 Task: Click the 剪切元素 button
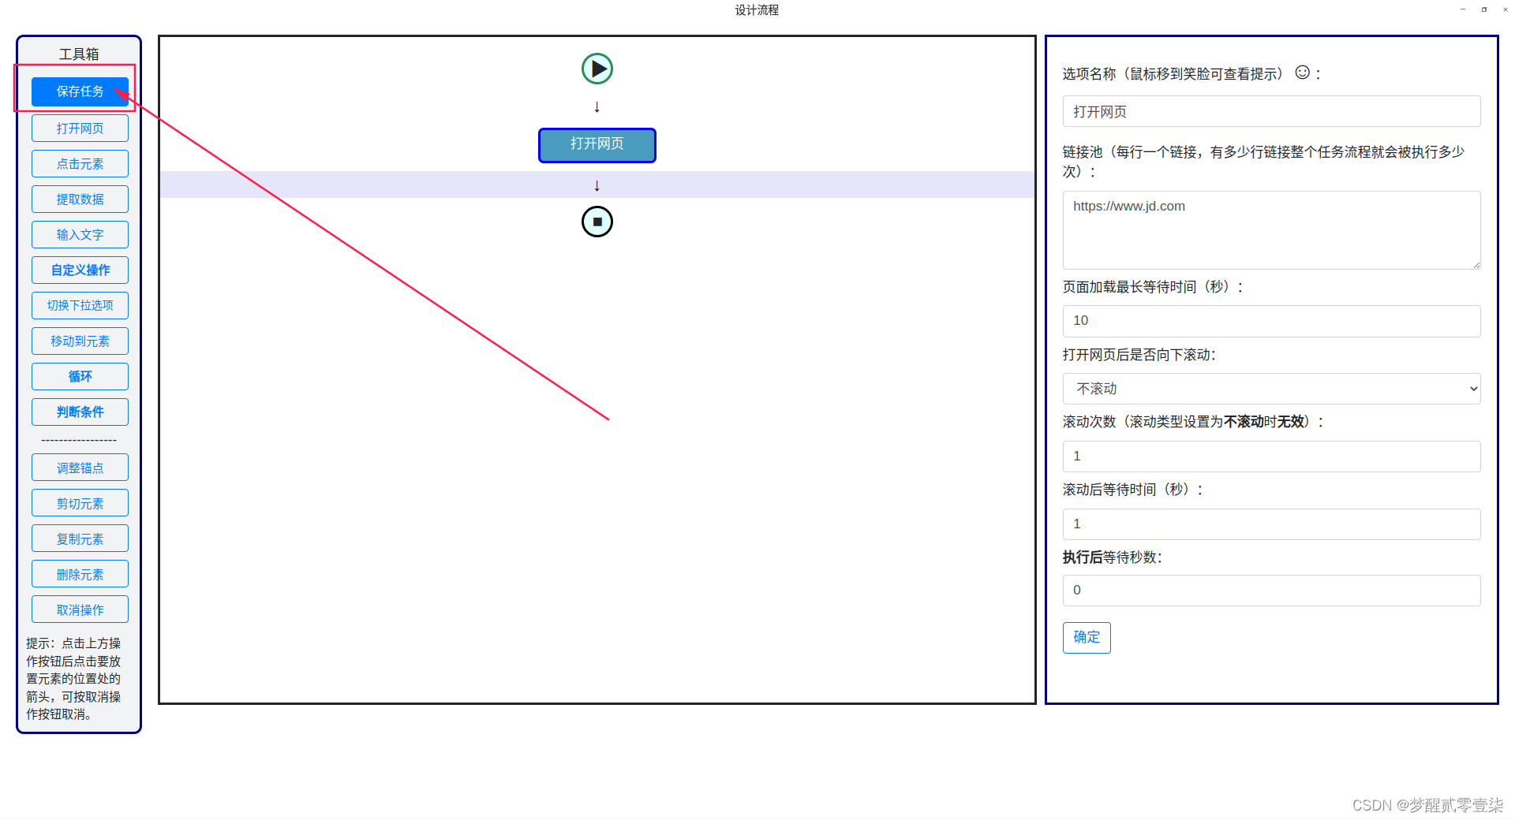click(80, 503)
